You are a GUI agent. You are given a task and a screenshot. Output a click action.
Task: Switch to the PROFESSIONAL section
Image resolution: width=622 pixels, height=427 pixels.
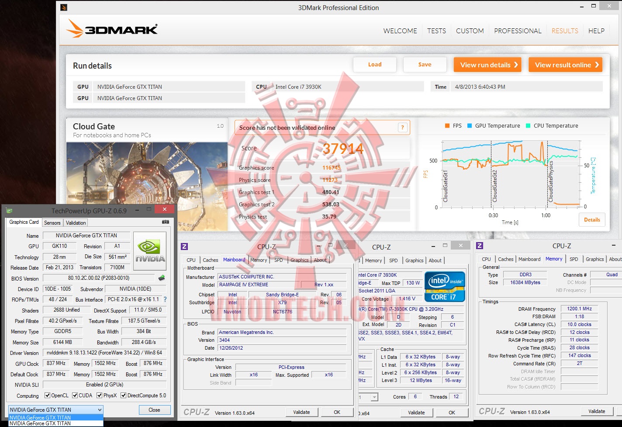tap(518, 31)
